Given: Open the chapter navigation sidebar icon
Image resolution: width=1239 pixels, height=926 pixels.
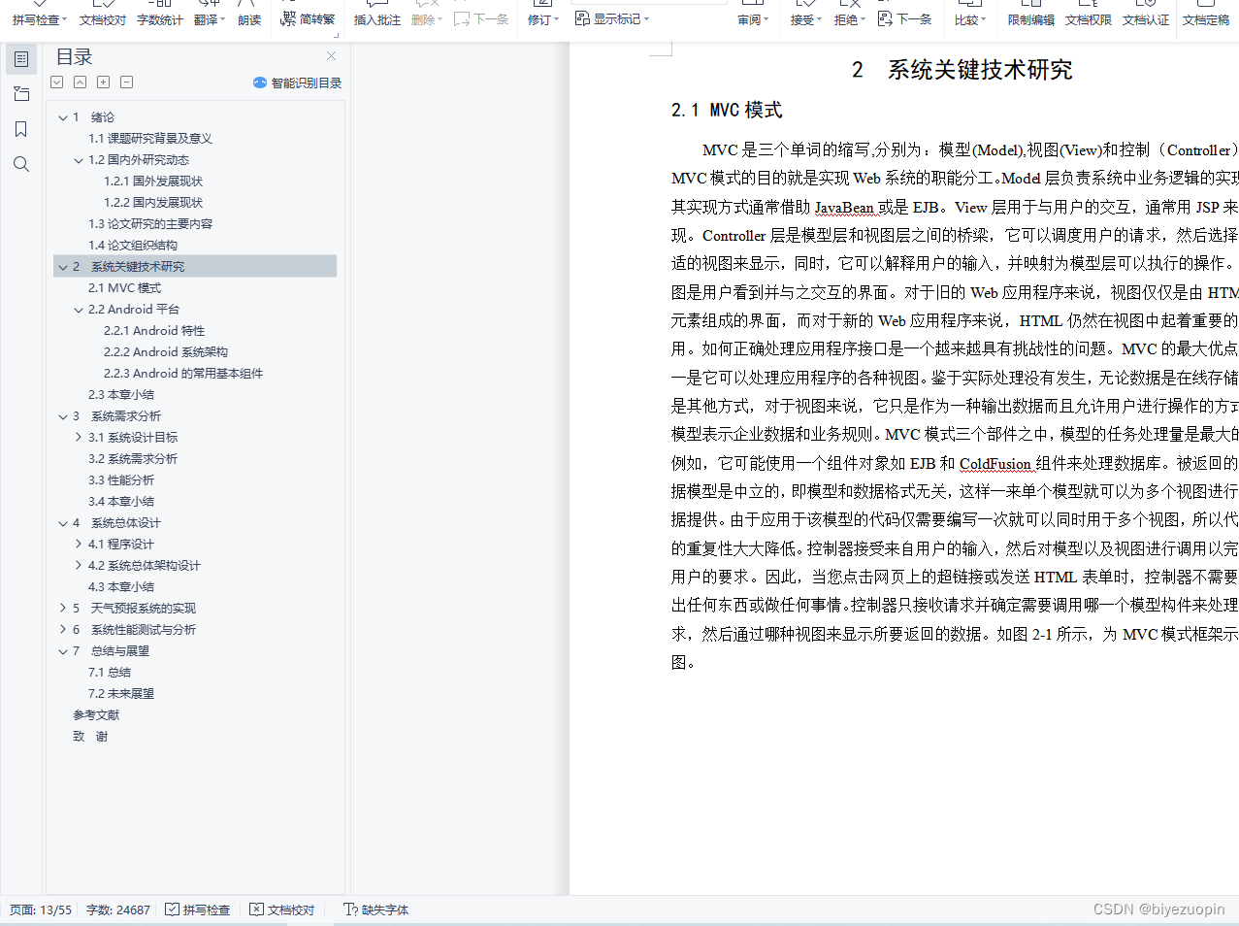Looking at the screenshot, I should [x=21, y=94].
